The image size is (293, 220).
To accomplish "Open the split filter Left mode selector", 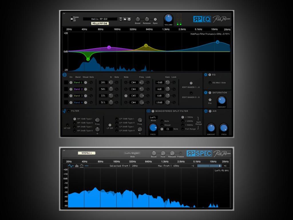I will [153, 117].
